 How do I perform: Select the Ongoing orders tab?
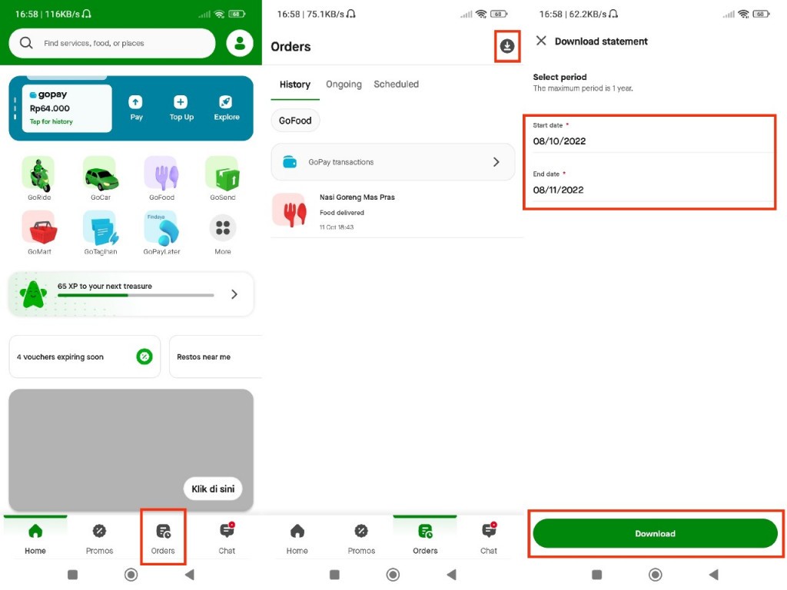tap(344, 84)
